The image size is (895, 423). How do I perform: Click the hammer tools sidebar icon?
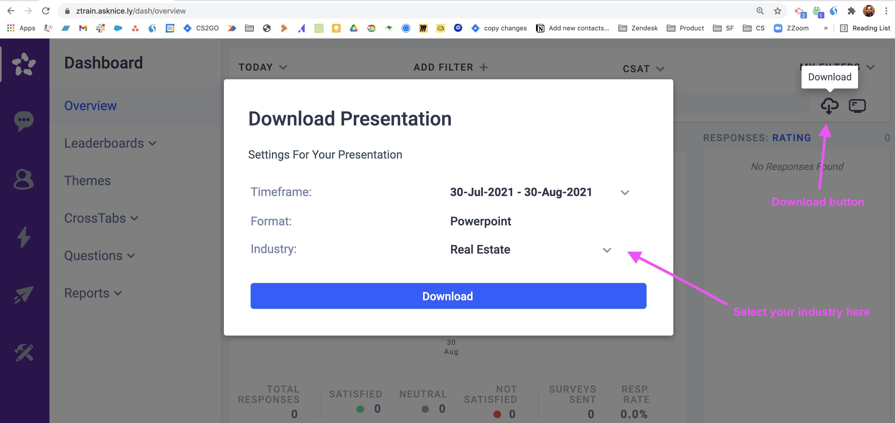pyautogui.click(x=24, y=352)
